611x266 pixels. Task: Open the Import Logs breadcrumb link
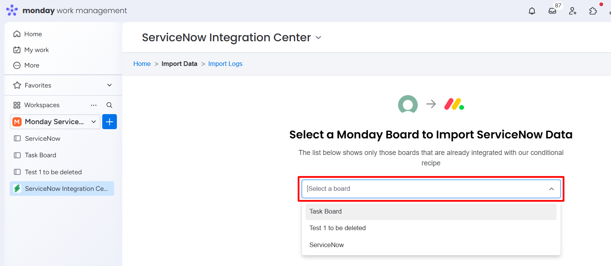[x=225, y=64]
